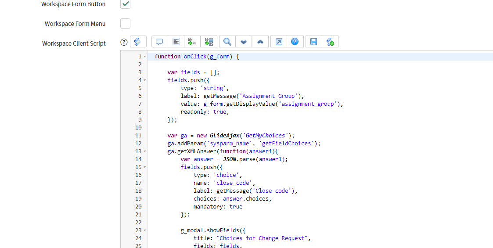
Task: Collapse the onClick function at line 1
Action: click(145, 57)
